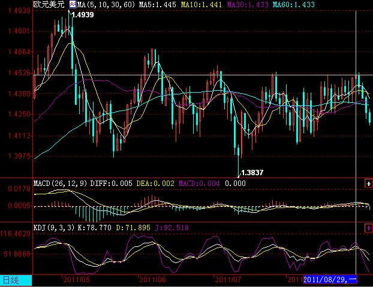Click the 2011/06 date axis marker
This screenshot has width=373, height=287.
[152, 280]
